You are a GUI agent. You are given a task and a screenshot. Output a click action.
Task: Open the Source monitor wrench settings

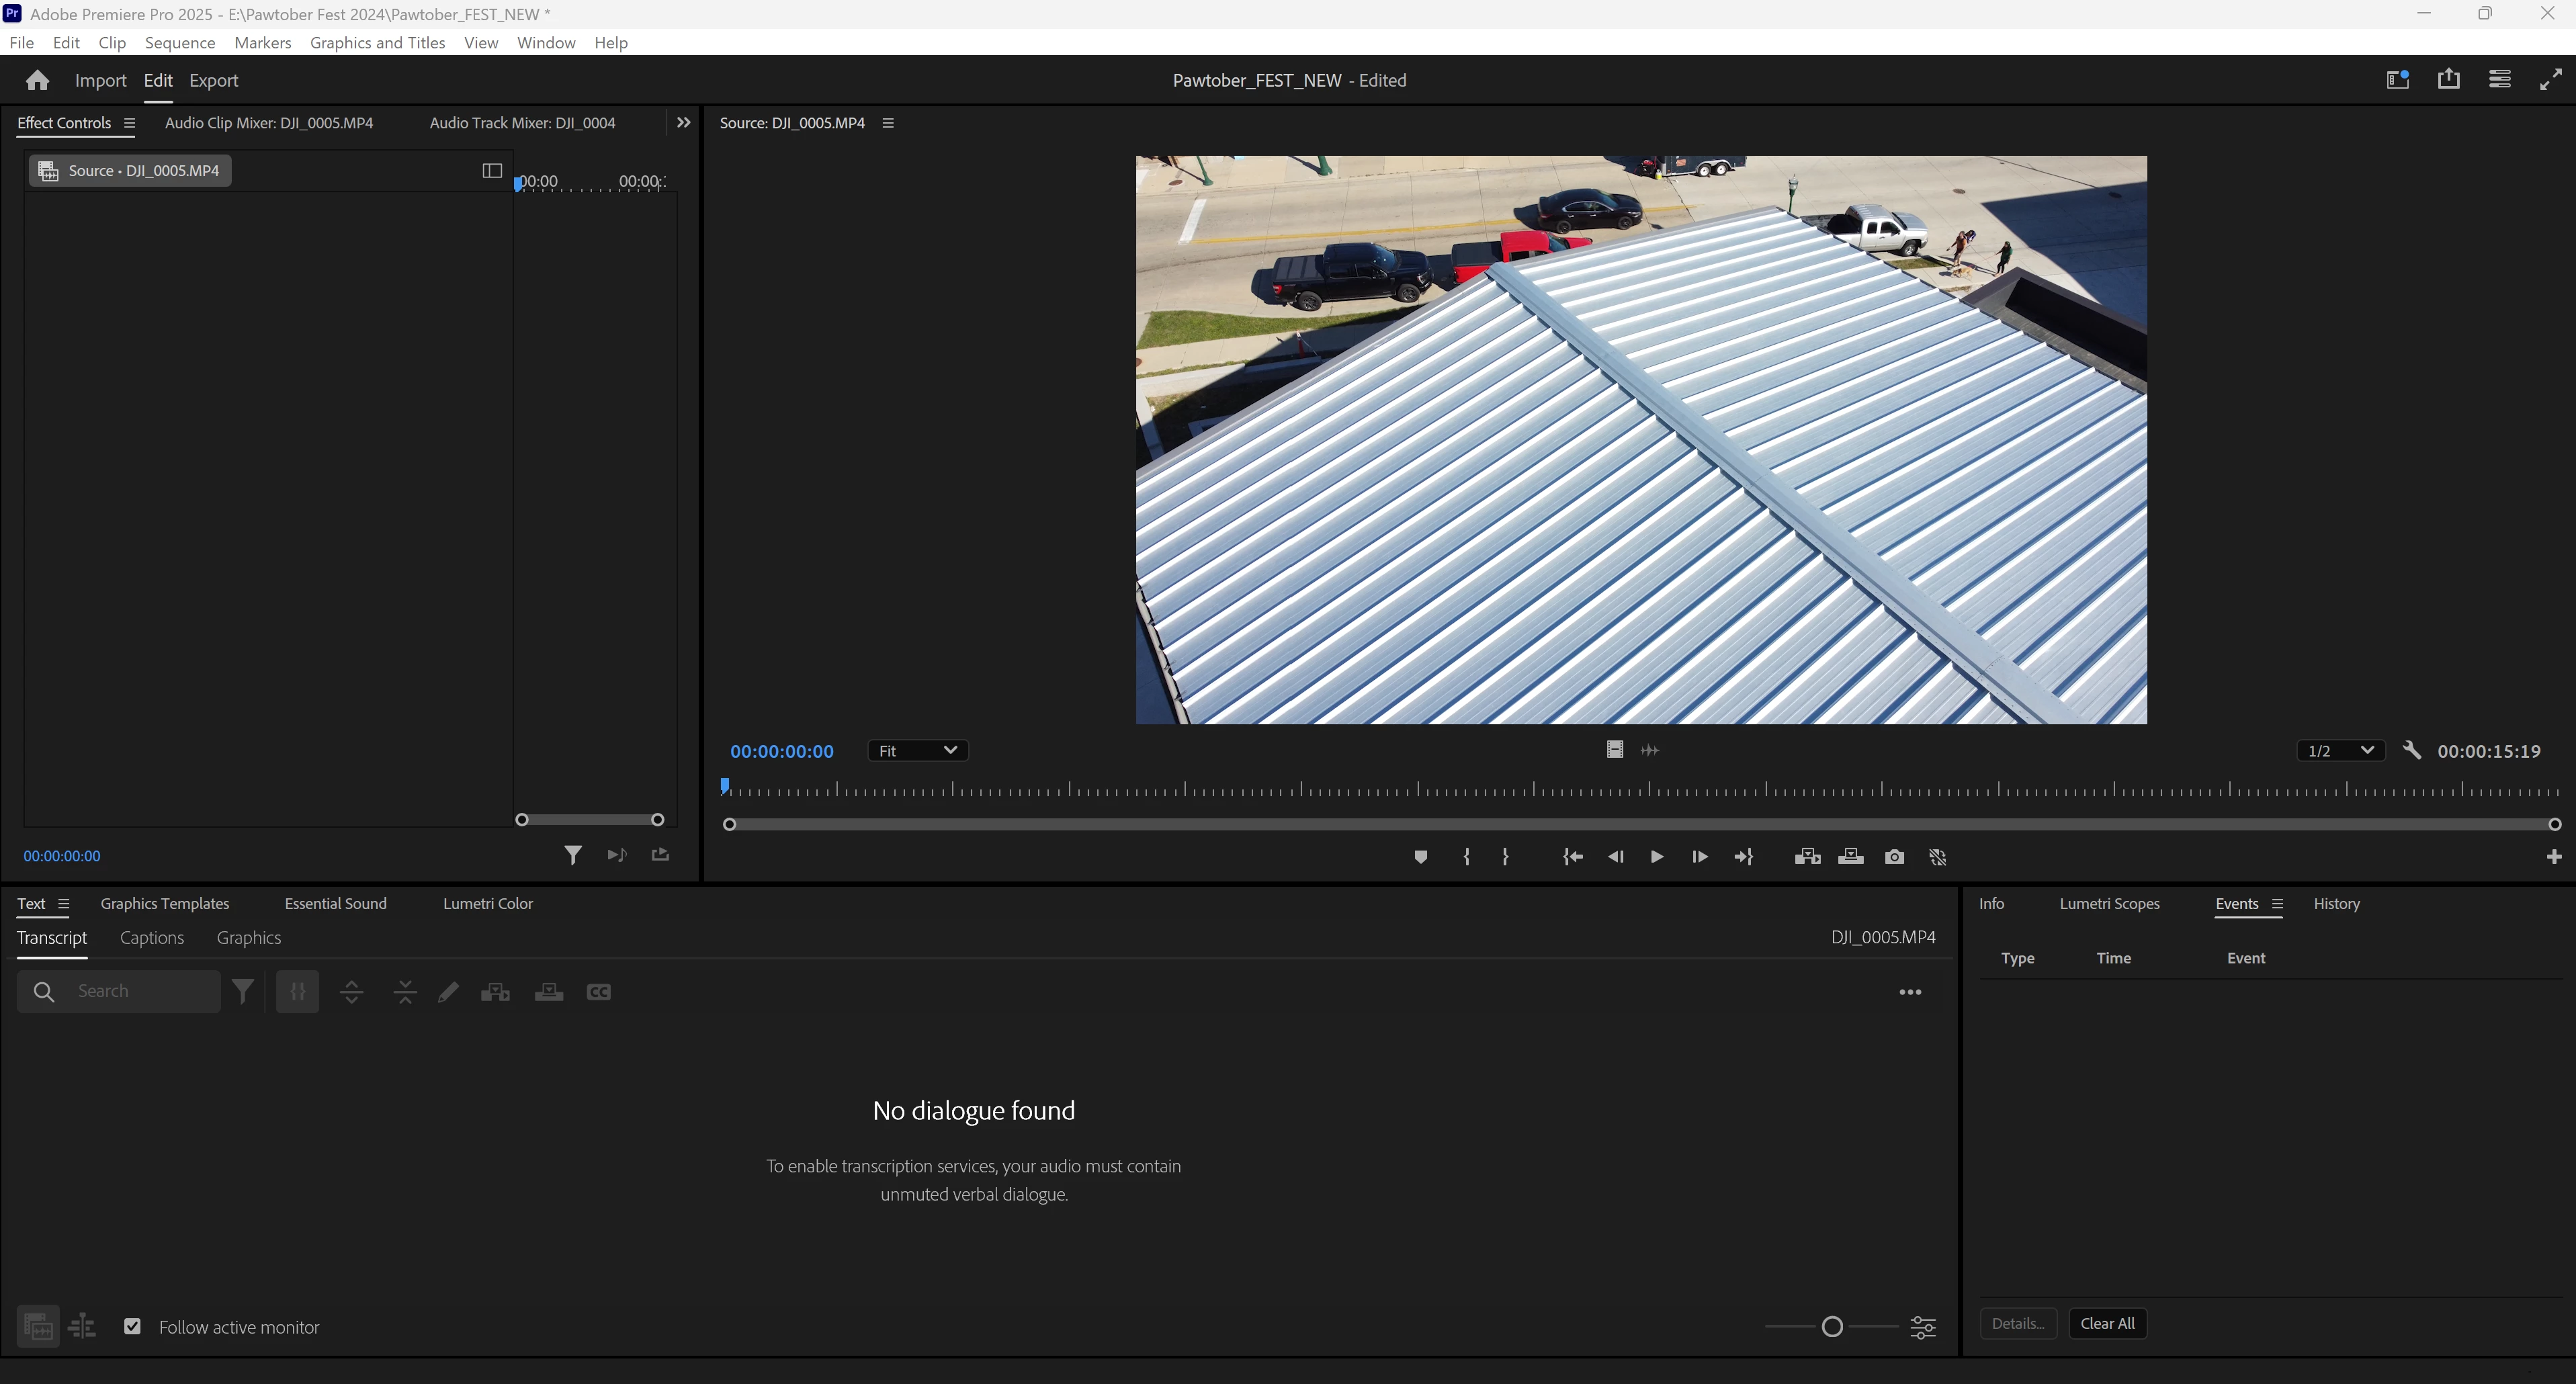[2412, 750]
